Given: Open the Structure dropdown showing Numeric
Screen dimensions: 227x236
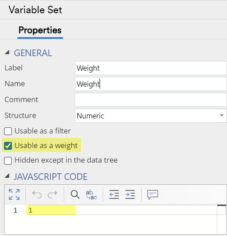Looking at the screenshot, I should [151, 116].
